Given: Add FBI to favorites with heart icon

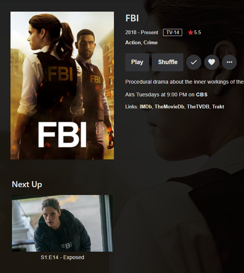Looking at the screenshot, I should (212, 62).
